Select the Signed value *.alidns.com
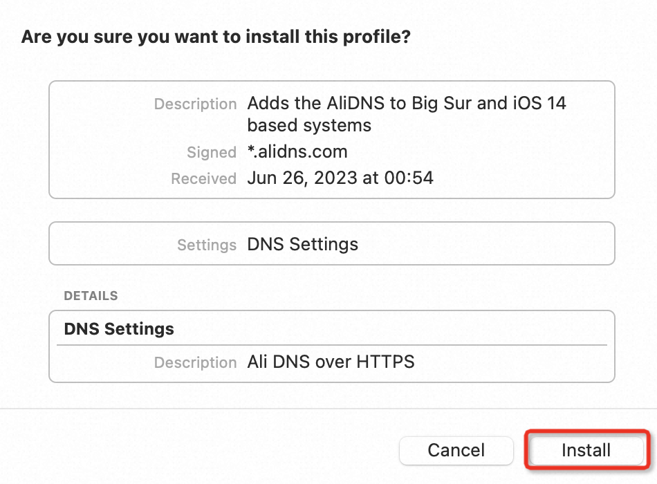The height and width of the screenshot is (484, 657). click(297, 151)
